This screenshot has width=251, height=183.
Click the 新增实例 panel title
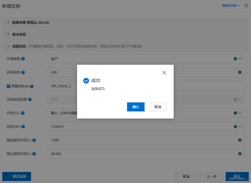point(11,6)
